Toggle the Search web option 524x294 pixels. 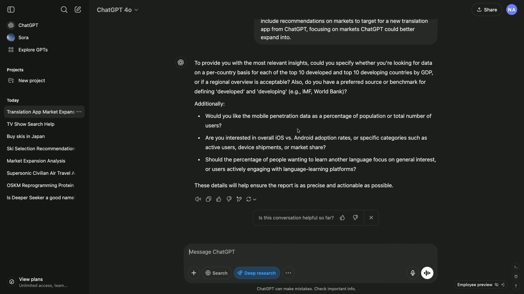217,273
